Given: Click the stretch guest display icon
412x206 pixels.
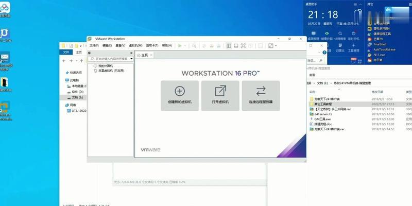Looking at the screenshot, I should [271, 46].
